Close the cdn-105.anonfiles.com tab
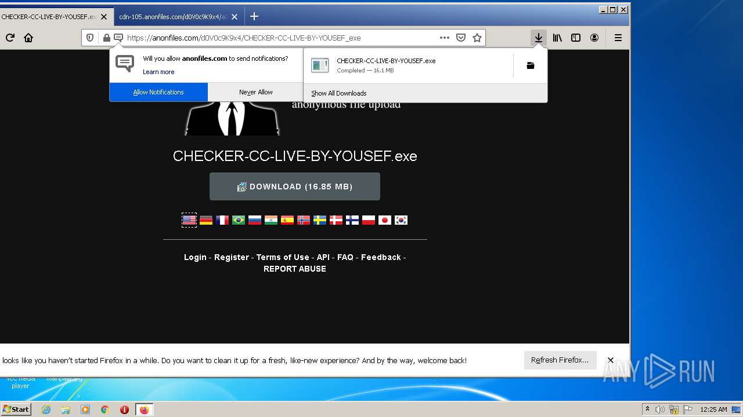The height and width of the screenshot is (417, 743). point(235,17)
